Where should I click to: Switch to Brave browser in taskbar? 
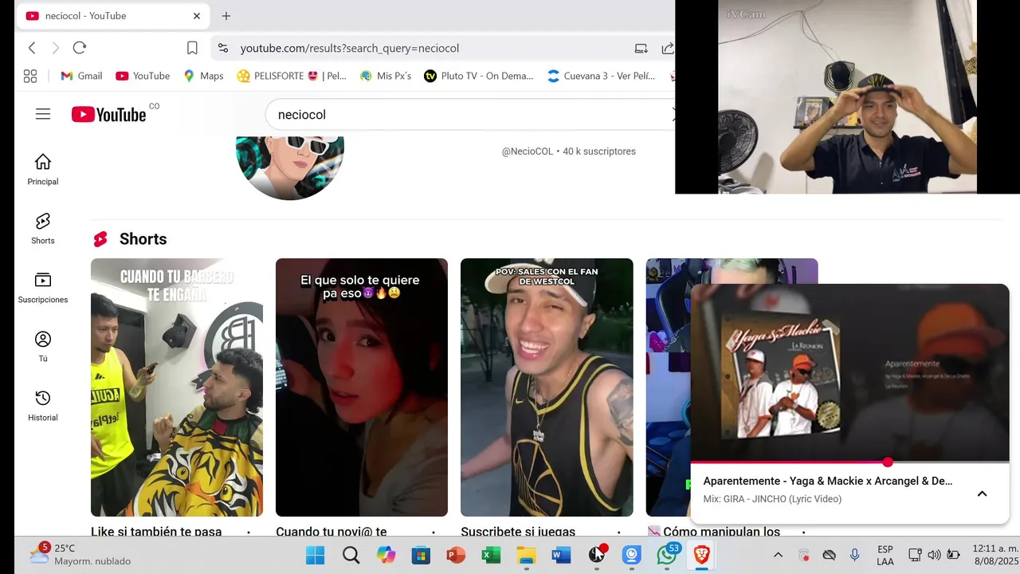tap(701, 555)
